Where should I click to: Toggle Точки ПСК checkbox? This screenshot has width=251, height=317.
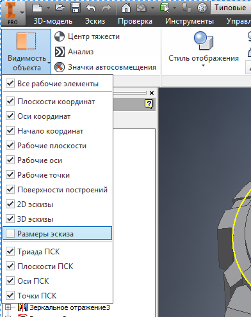coord(10,295)
